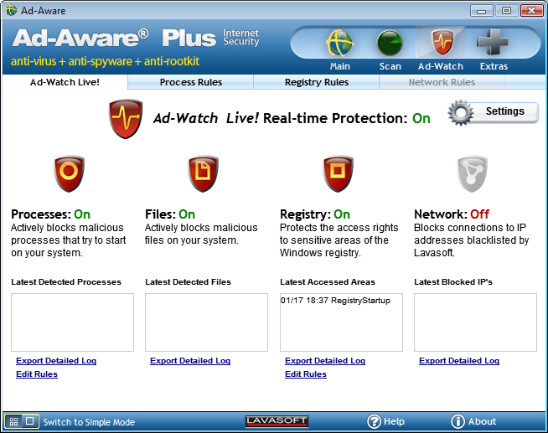Click the Files shield icon
The width and height of the screenshot is (548, 433).
click(203, 173)
